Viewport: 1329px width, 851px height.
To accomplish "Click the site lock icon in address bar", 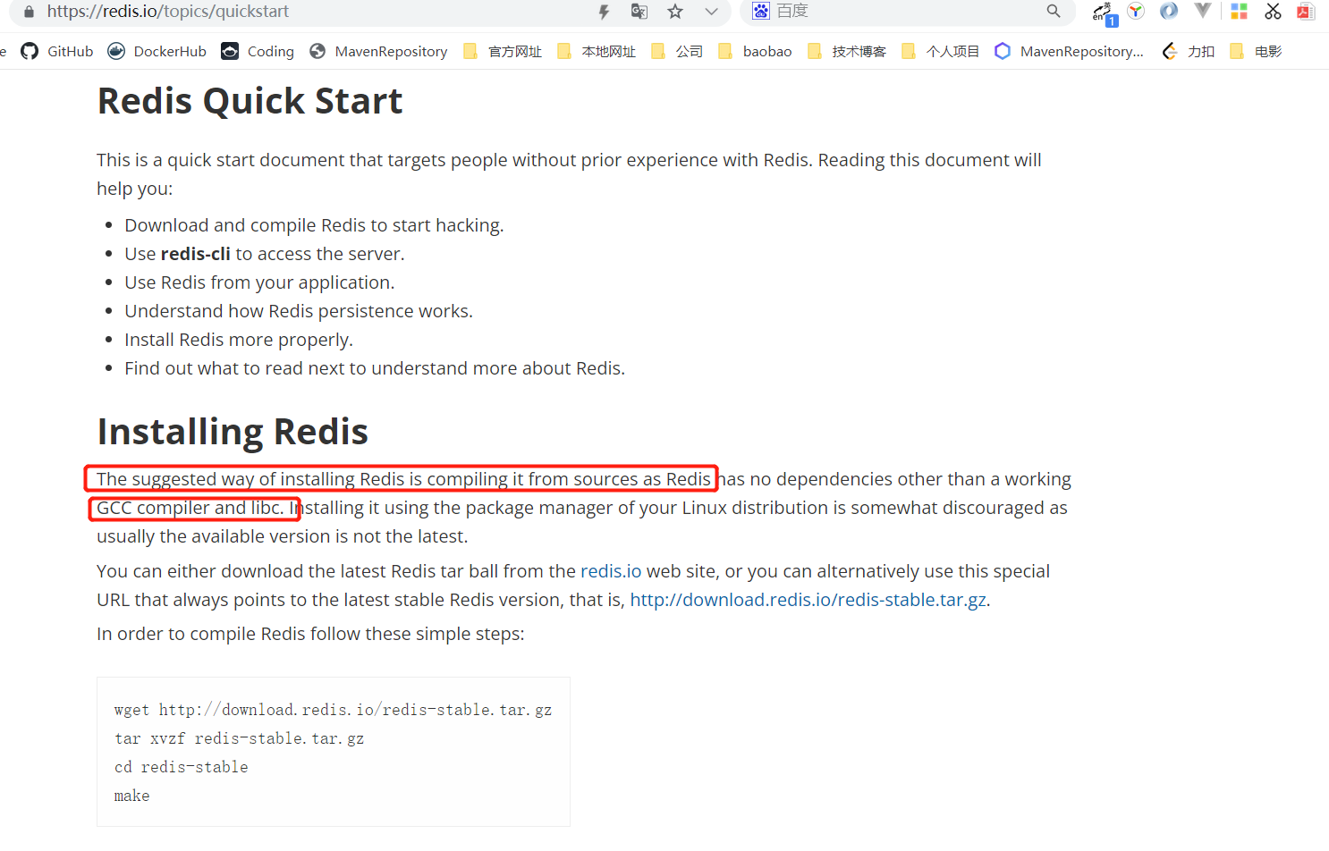I will [x=29, y=12].
